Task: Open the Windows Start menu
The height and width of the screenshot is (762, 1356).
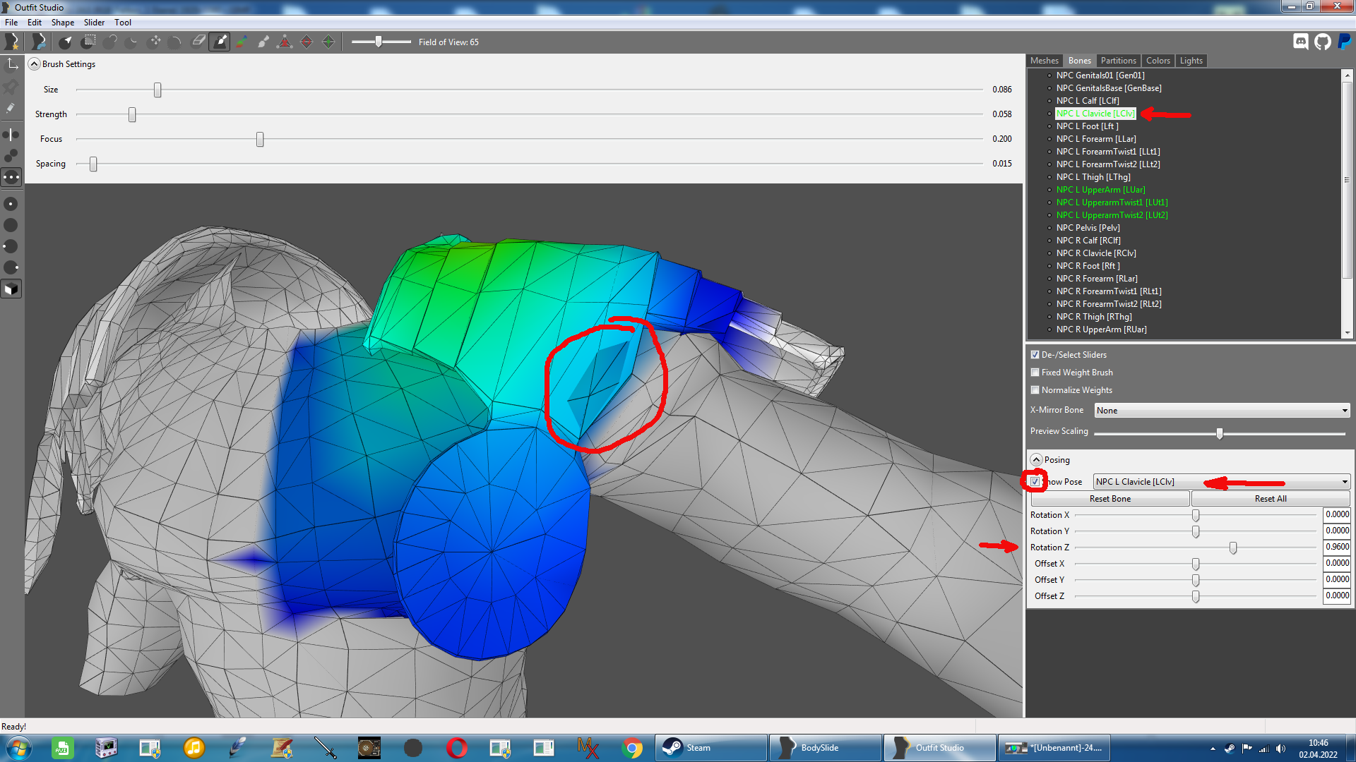Action: coord(18,748)
